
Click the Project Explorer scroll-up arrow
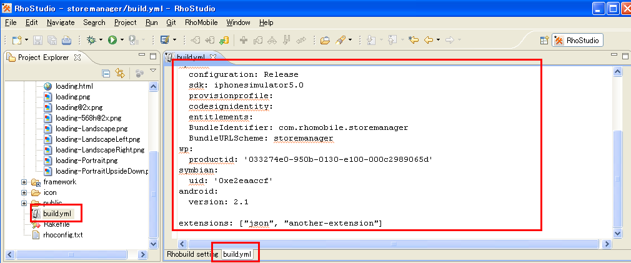153,86
